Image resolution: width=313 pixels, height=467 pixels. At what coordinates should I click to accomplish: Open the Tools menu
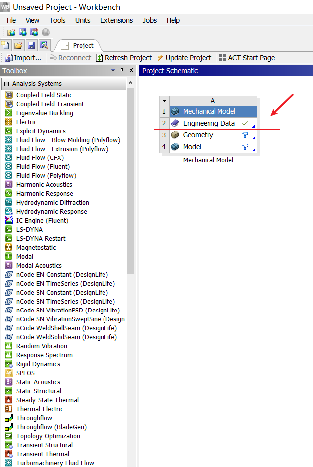[x=57, y=20]
